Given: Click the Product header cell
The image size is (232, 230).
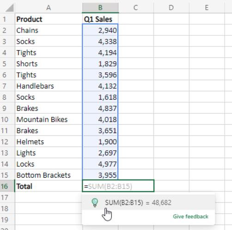Looking at the screenshot, I should click(49, 19).
